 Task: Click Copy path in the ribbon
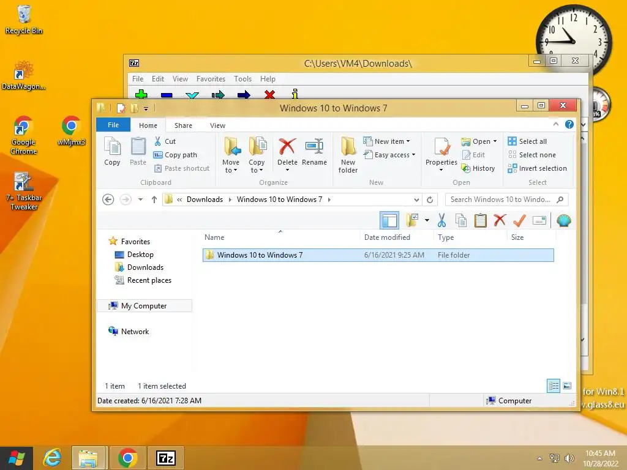(175, 155)
